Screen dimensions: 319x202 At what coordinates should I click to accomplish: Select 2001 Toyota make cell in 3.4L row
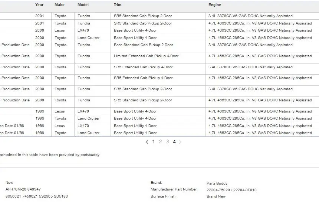click(60, 16)
